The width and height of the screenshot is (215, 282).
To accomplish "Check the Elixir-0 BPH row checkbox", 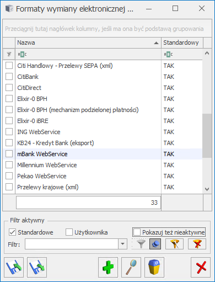I will click(9, 99).
